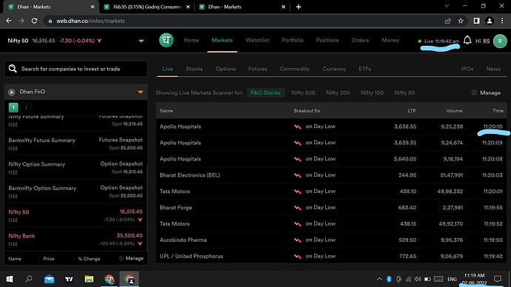
Task: Open the Bharat Forge scanner row
Action: [x=332, y=208]
